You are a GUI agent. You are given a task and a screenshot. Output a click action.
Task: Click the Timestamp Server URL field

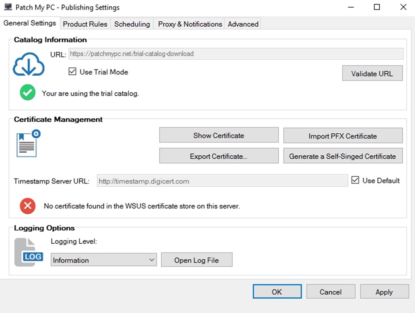(x=222, y=180)
